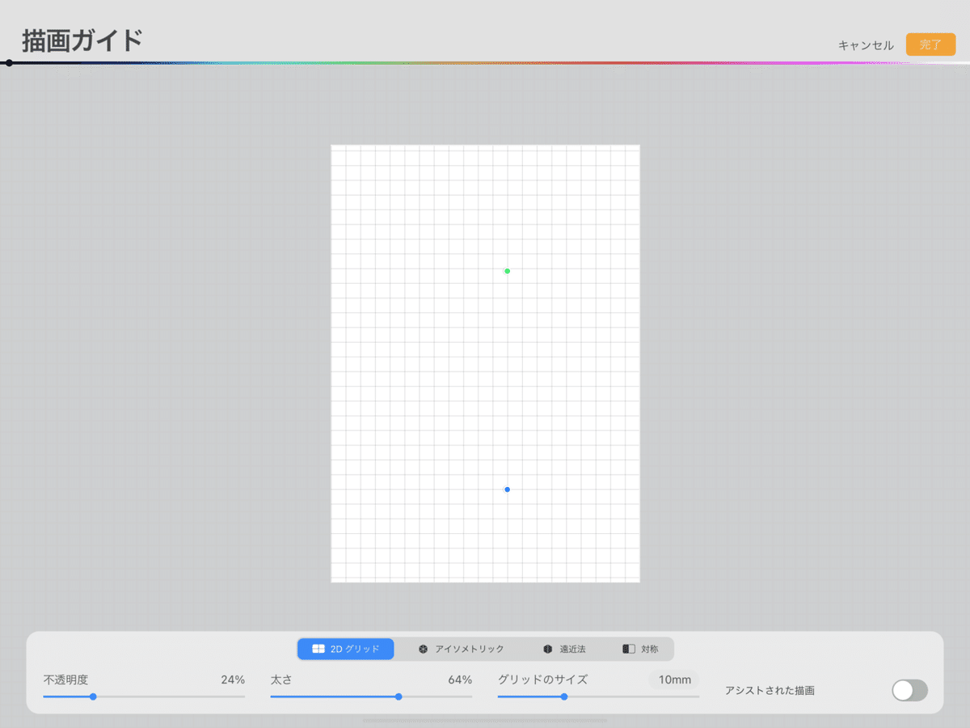Viewport: 970px width, 728px height.
Task: Tap キャンセル to discard changes
Action: [x=866, y=44]
